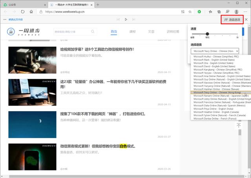This screenshot has width=251, height=178.
Task: Click the browser forward arrow
Action: click(x=14, y=12)
